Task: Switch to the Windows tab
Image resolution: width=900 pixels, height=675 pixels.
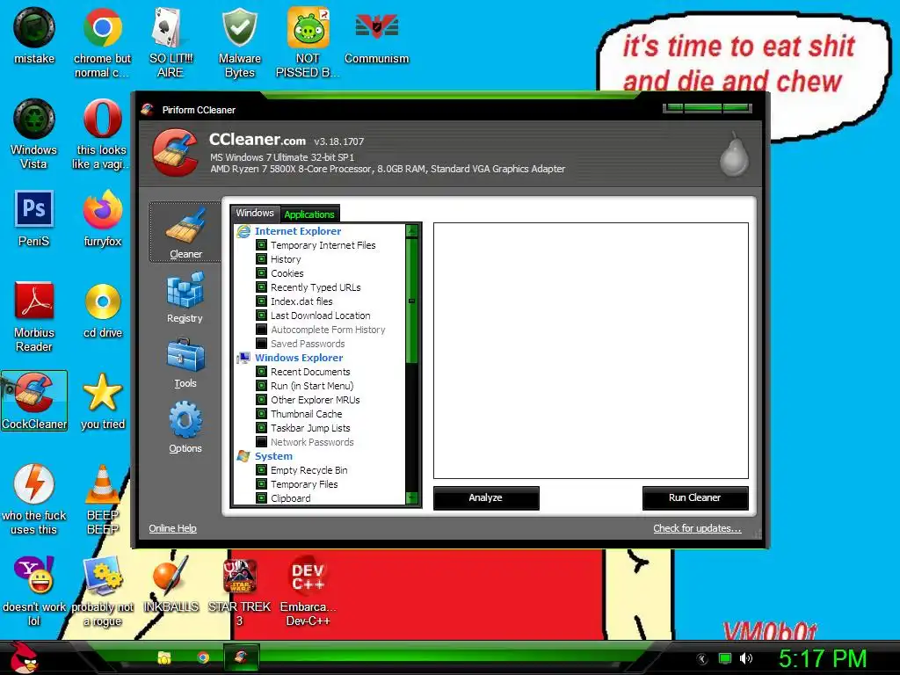Action: 255,214
